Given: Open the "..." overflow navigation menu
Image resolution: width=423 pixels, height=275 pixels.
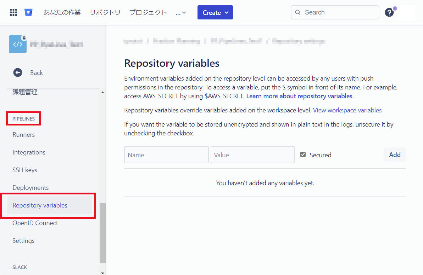Looking at the screenshot, I should pyautogui.click(x=180, y=12).
